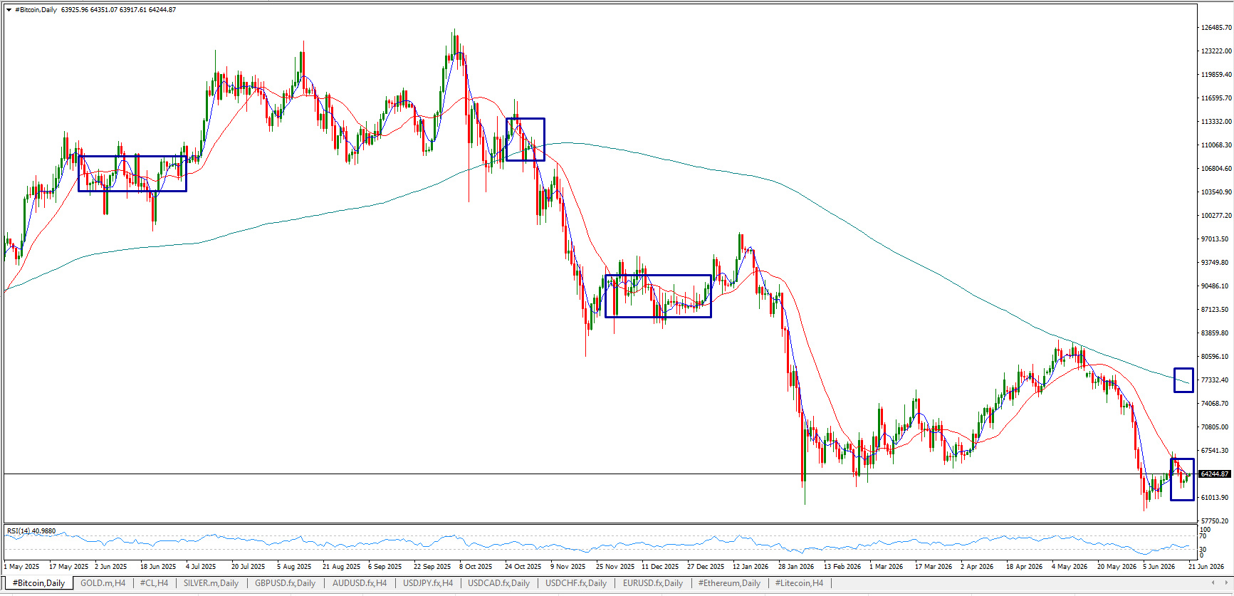Select the USDJPY.fx,H4 chart tab
The height and width of the screenshot is (596, 1234).
427,583
